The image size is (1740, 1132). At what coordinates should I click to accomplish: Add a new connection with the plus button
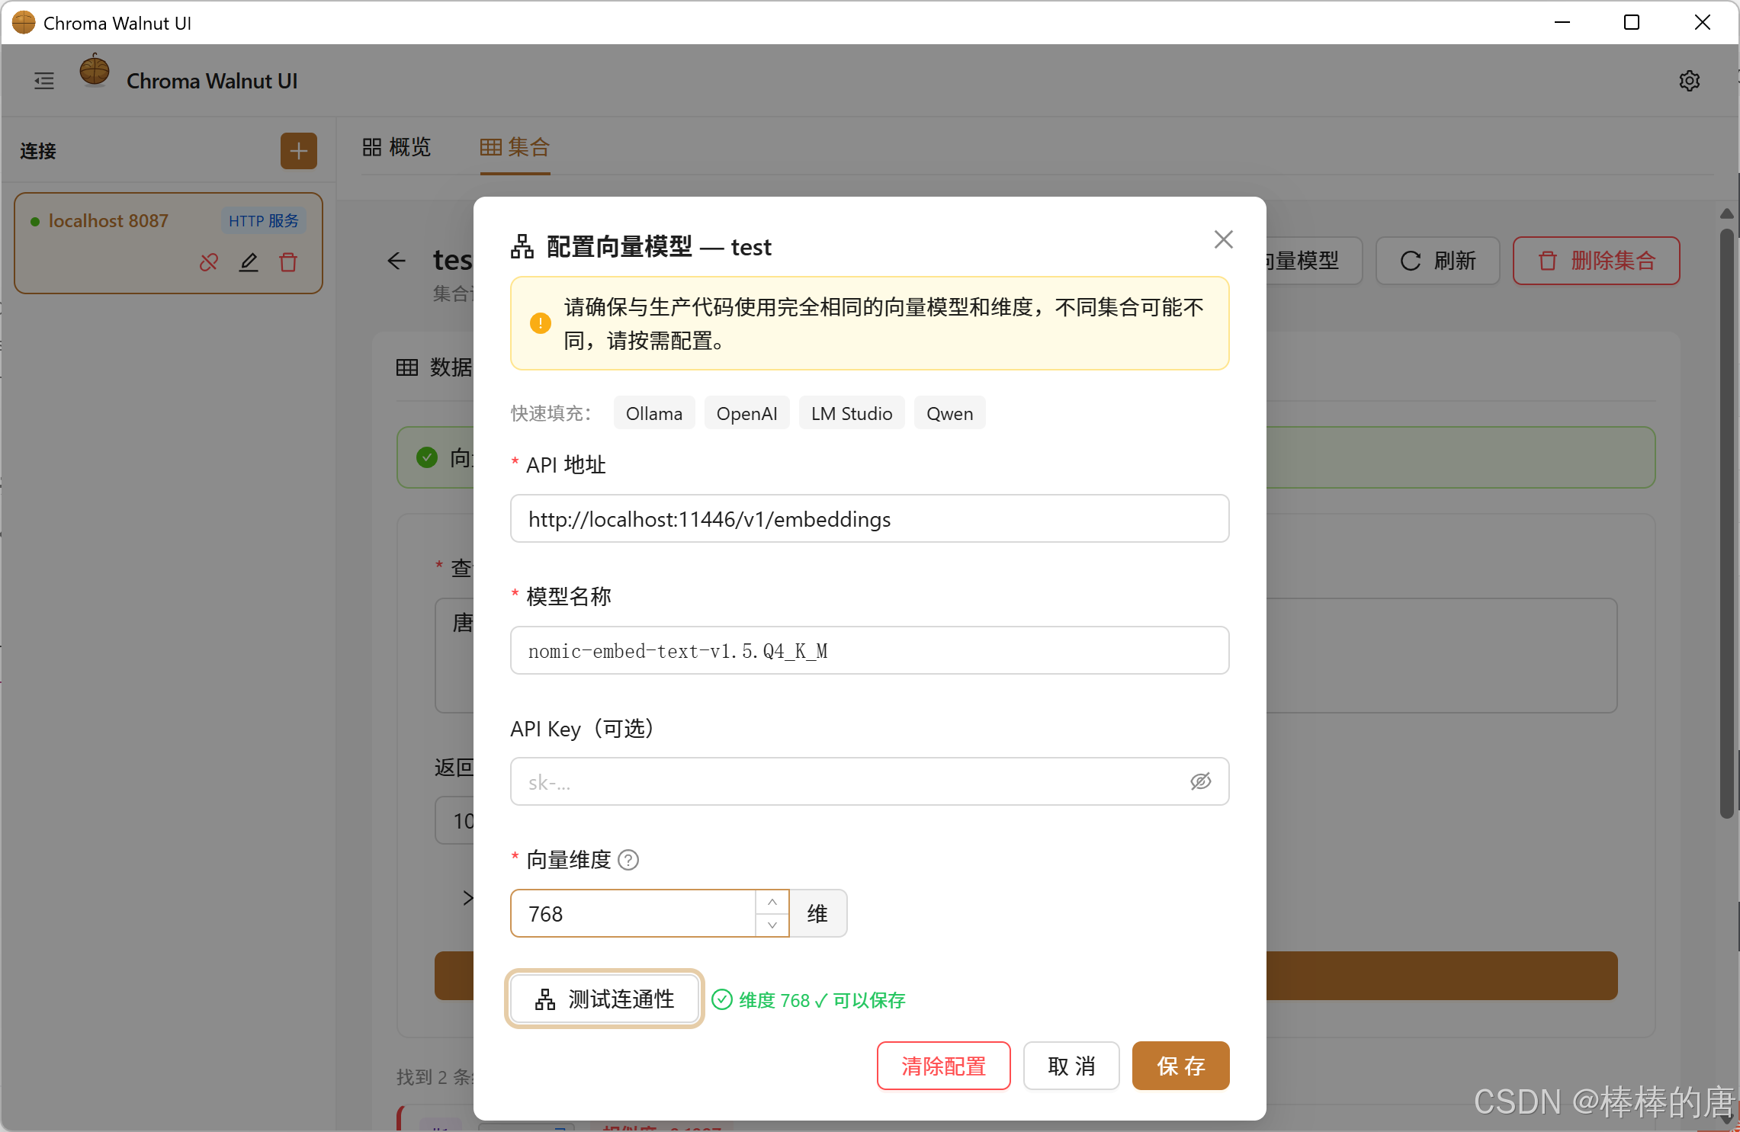[299, 151]
